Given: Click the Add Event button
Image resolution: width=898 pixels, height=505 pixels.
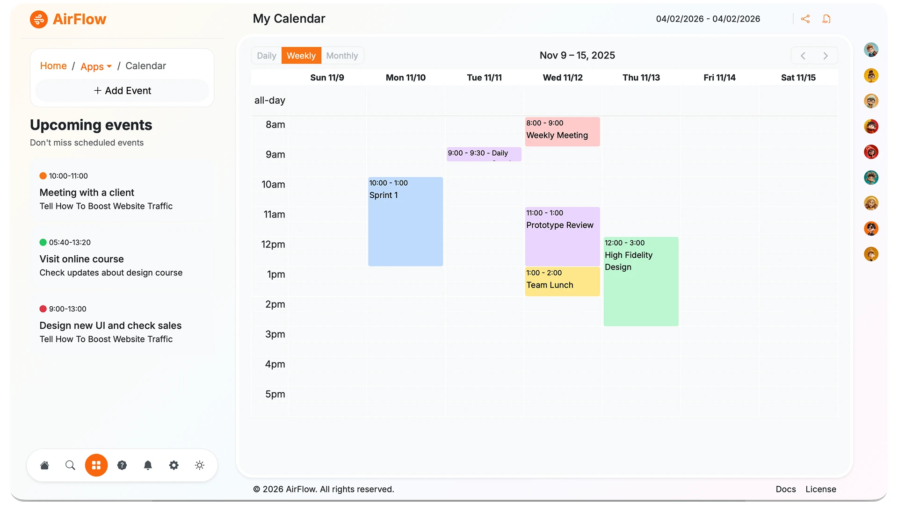Looking at the screenshot, I should pos(122,91).
